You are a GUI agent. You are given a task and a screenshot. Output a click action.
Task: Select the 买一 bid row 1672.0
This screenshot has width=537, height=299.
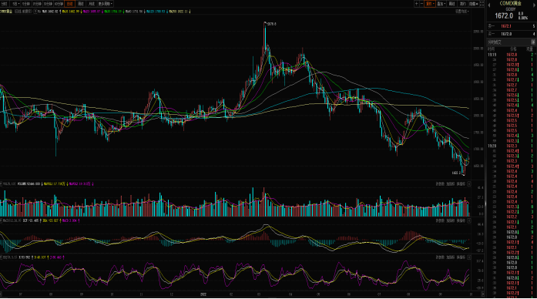pyautogui.click(x=512, y=34)
